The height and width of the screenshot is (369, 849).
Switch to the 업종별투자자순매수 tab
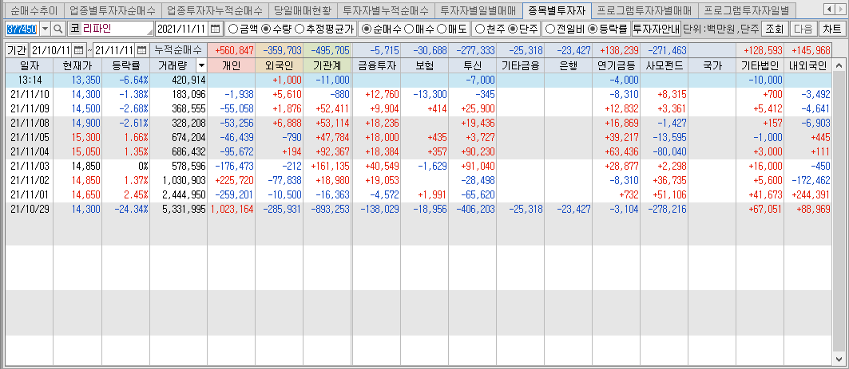(x=113, y=10)
